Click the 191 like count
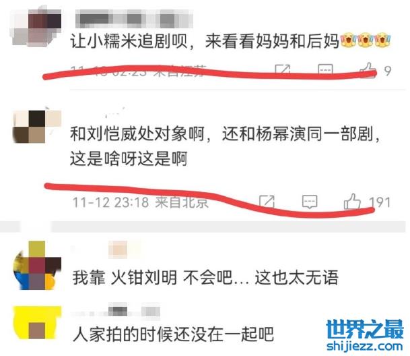410x356 pixels. tap(380, 202)
